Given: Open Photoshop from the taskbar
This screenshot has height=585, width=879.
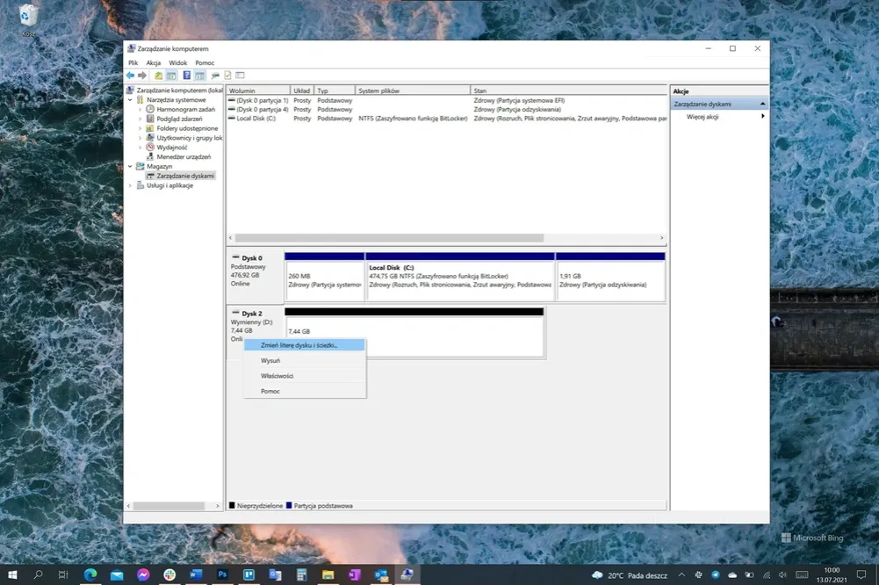Looking at the screenshot, I should click(222, 574).
